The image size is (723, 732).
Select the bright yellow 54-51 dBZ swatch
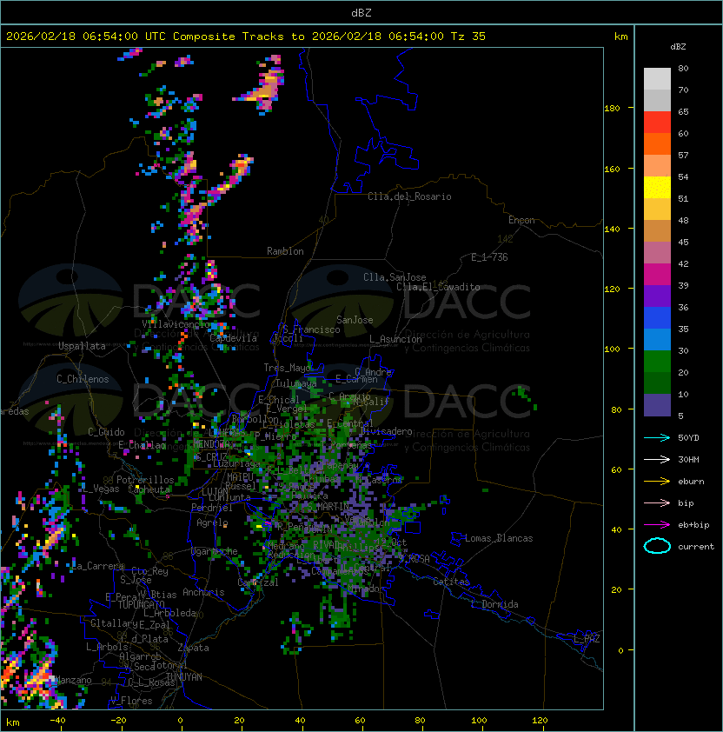[x=657, y=187]
